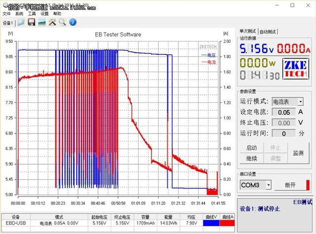Open the 设置 menu
Viewport: 316px width, 234px height.
[45, 14]
